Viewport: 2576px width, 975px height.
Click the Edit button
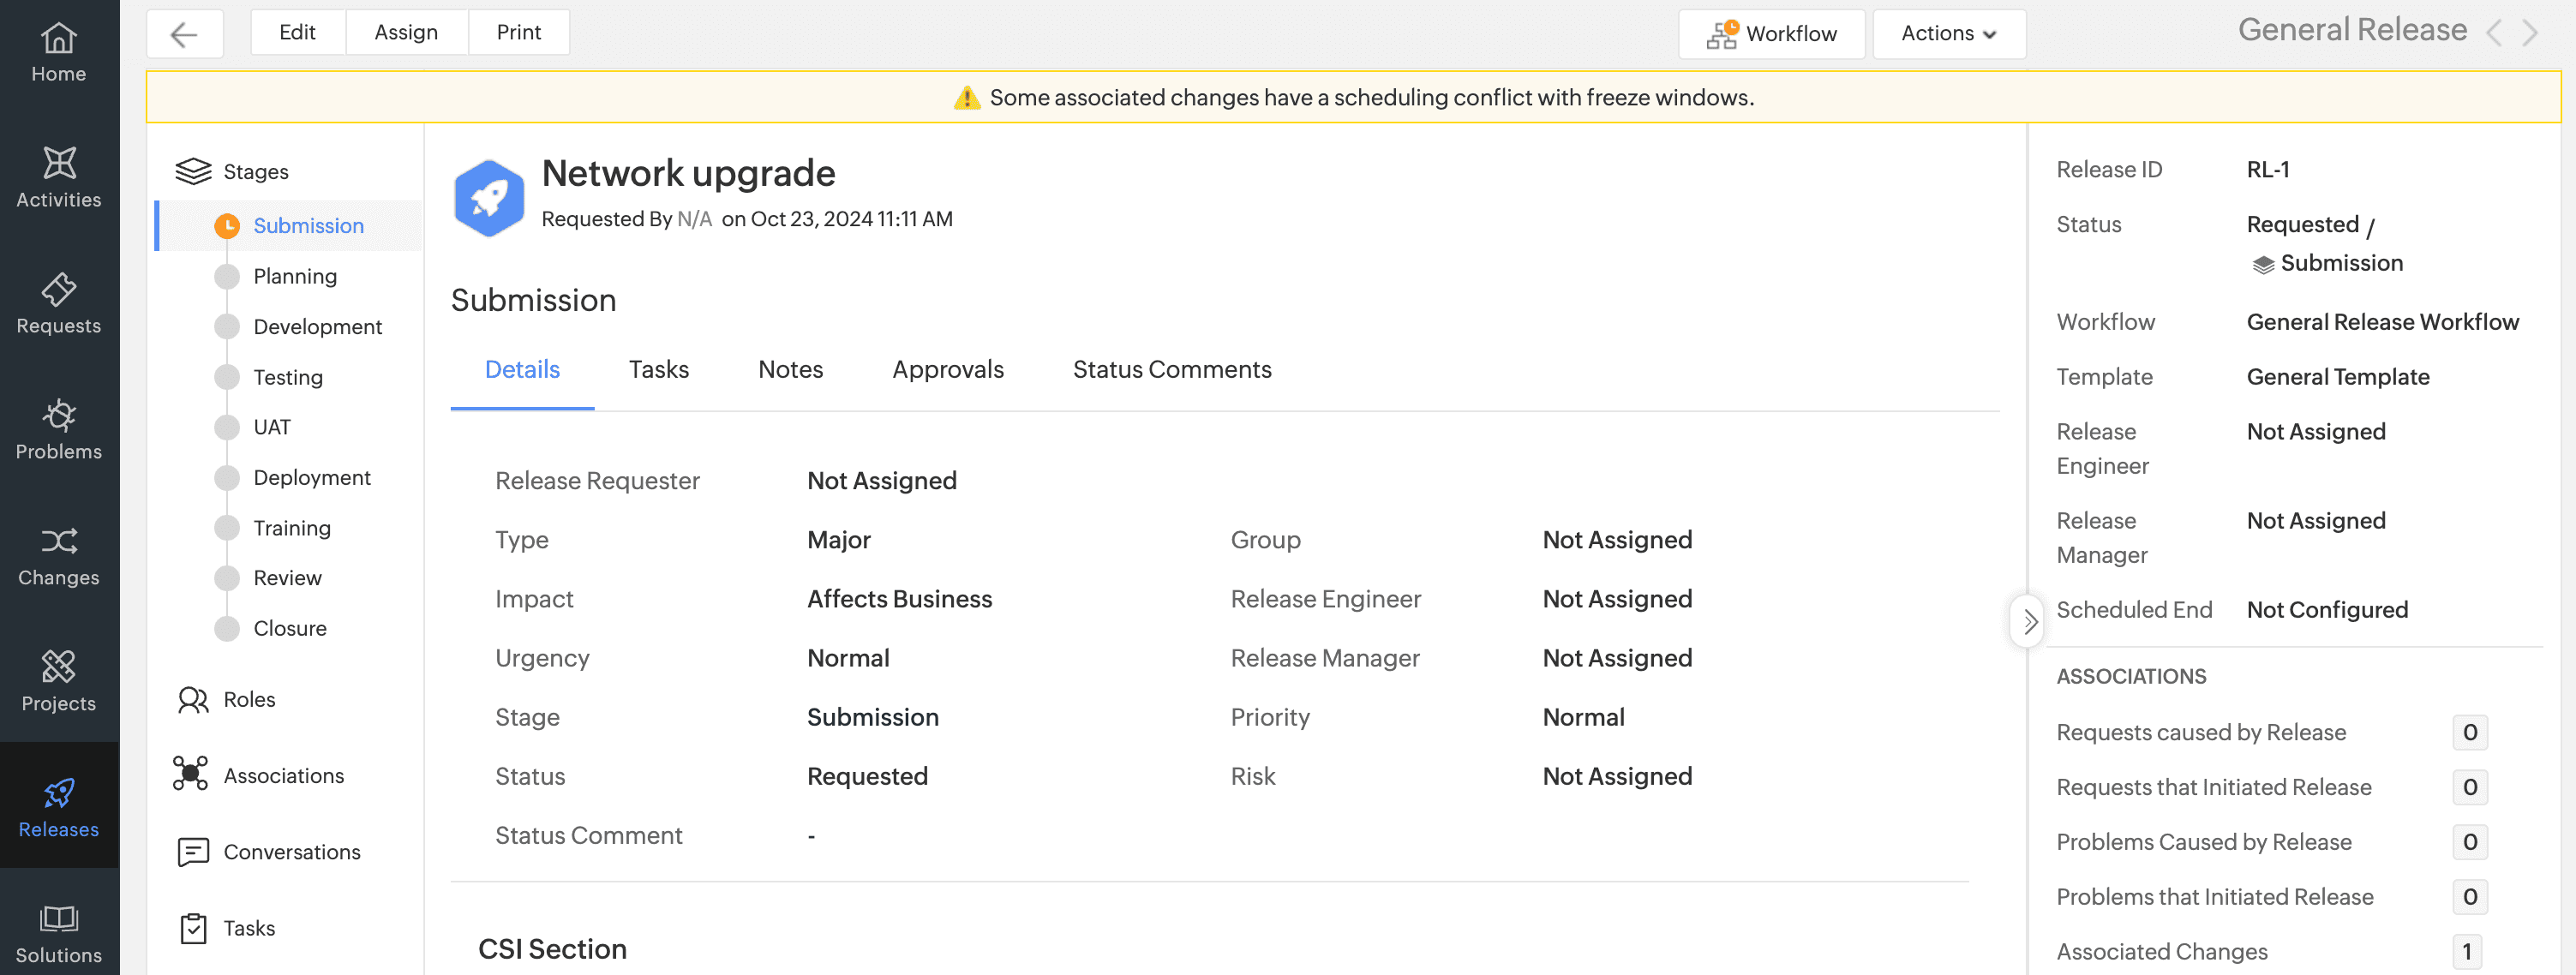(297, 32)
